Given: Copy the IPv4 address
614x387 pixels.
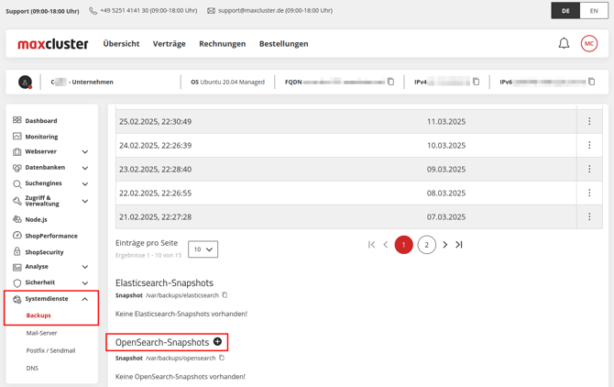Looking at the screenshot, I should 477,82.
